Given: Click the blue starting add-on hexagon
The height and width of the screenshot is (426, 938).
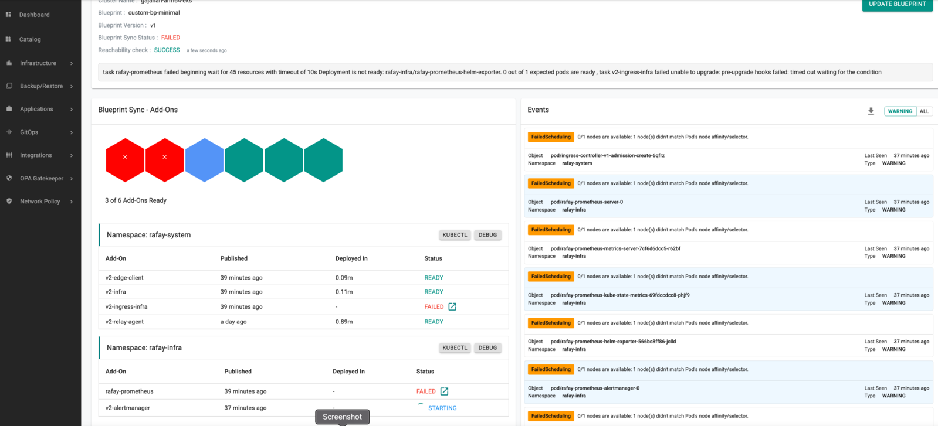Looking at the screenshot, I should (x=204, y=160).
